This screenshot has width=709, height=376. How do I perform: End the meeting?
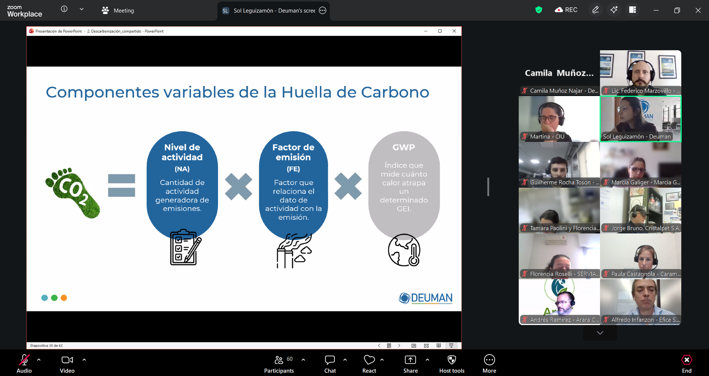click(686, 364)
